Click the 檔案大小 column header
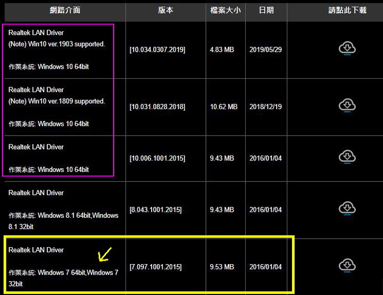The width and height of the screenshot is (383, 295). point(226,10)
